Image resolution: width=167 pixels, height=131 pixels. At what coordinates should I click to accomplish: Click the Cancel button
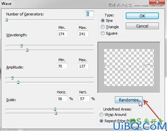coord(142,26)
